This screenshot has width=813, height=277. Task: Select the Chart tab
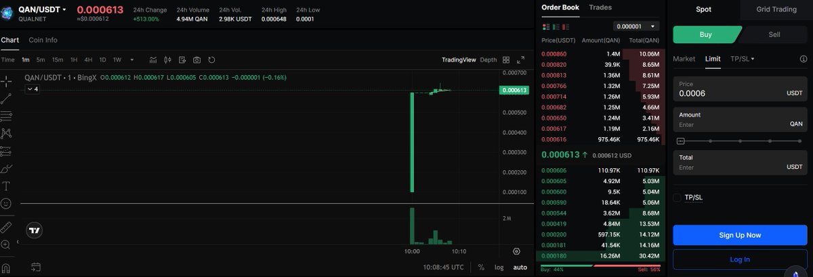[9, 40]
